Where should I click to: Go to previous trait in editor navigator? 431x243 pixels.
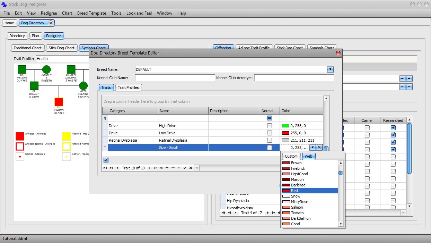[x=117, y=168]
